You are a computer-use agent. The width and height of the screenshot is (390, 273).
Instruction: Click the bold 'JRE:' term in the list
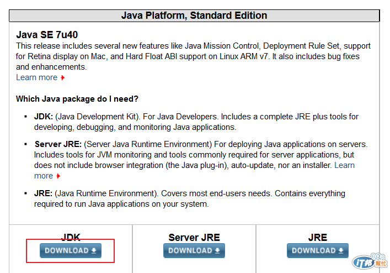43,193
